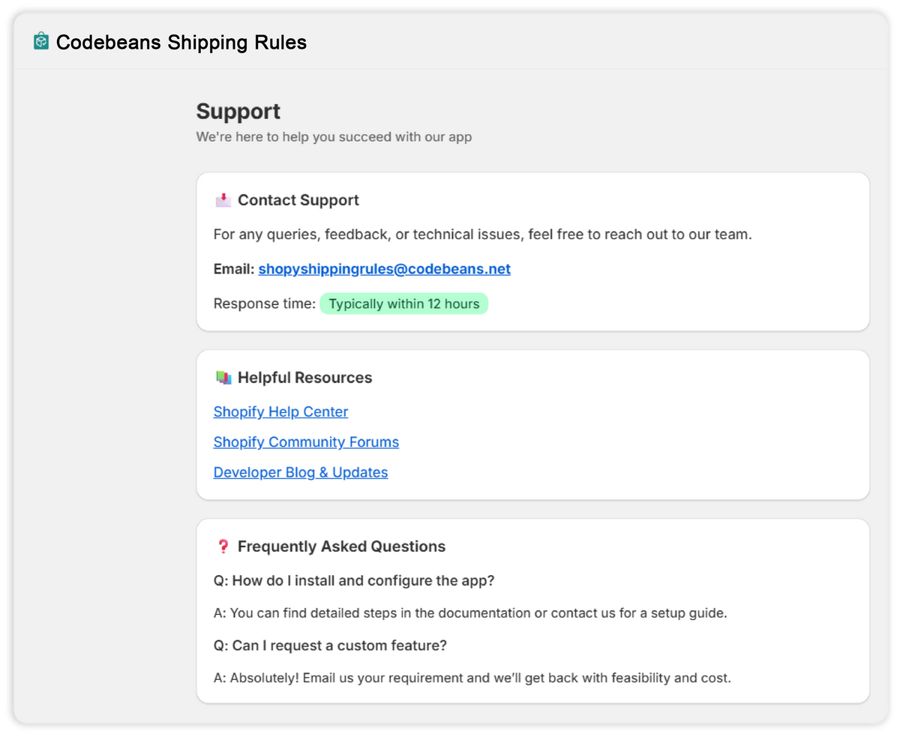Screen dimensions: 900x737
Task: Click the Codebeans Shipping Rules title text
Action: click(x=181, y=42)
